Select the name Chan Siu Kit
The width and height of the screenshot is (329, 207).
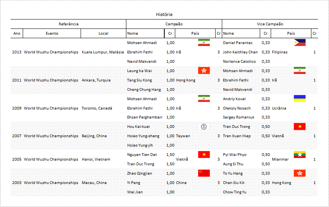(234, 183)
